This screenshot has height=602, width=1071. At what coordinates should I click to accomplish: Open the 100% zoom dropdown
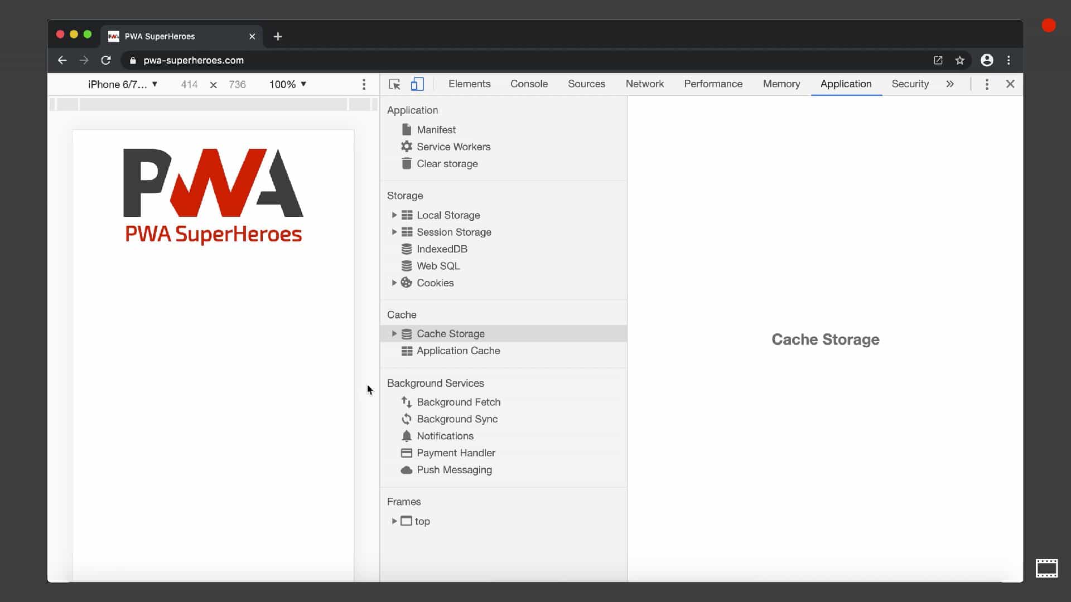288,84
